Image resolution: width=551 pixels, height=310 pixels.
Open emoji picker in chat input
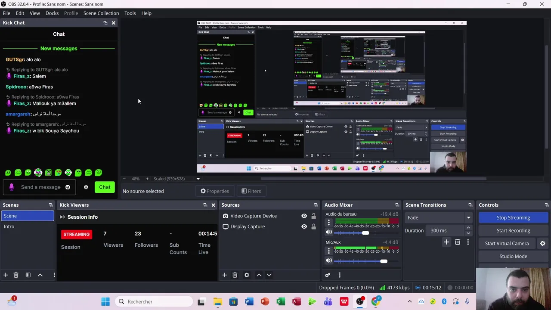click(68, 187)
